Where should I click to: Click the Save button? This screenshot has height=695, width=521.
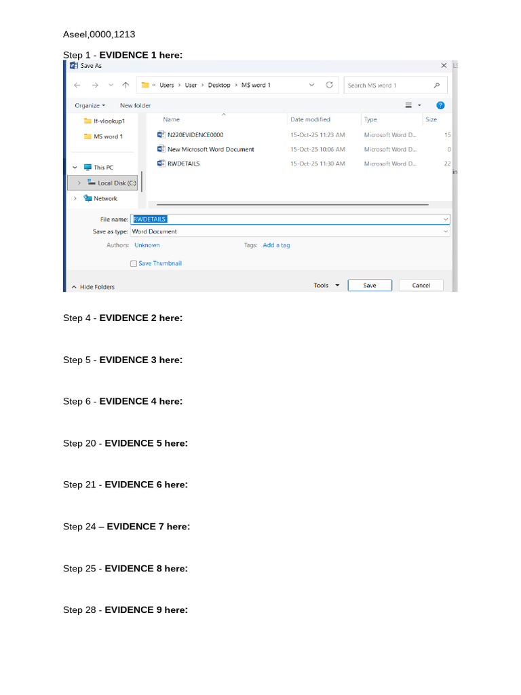(x=370, y=285)
